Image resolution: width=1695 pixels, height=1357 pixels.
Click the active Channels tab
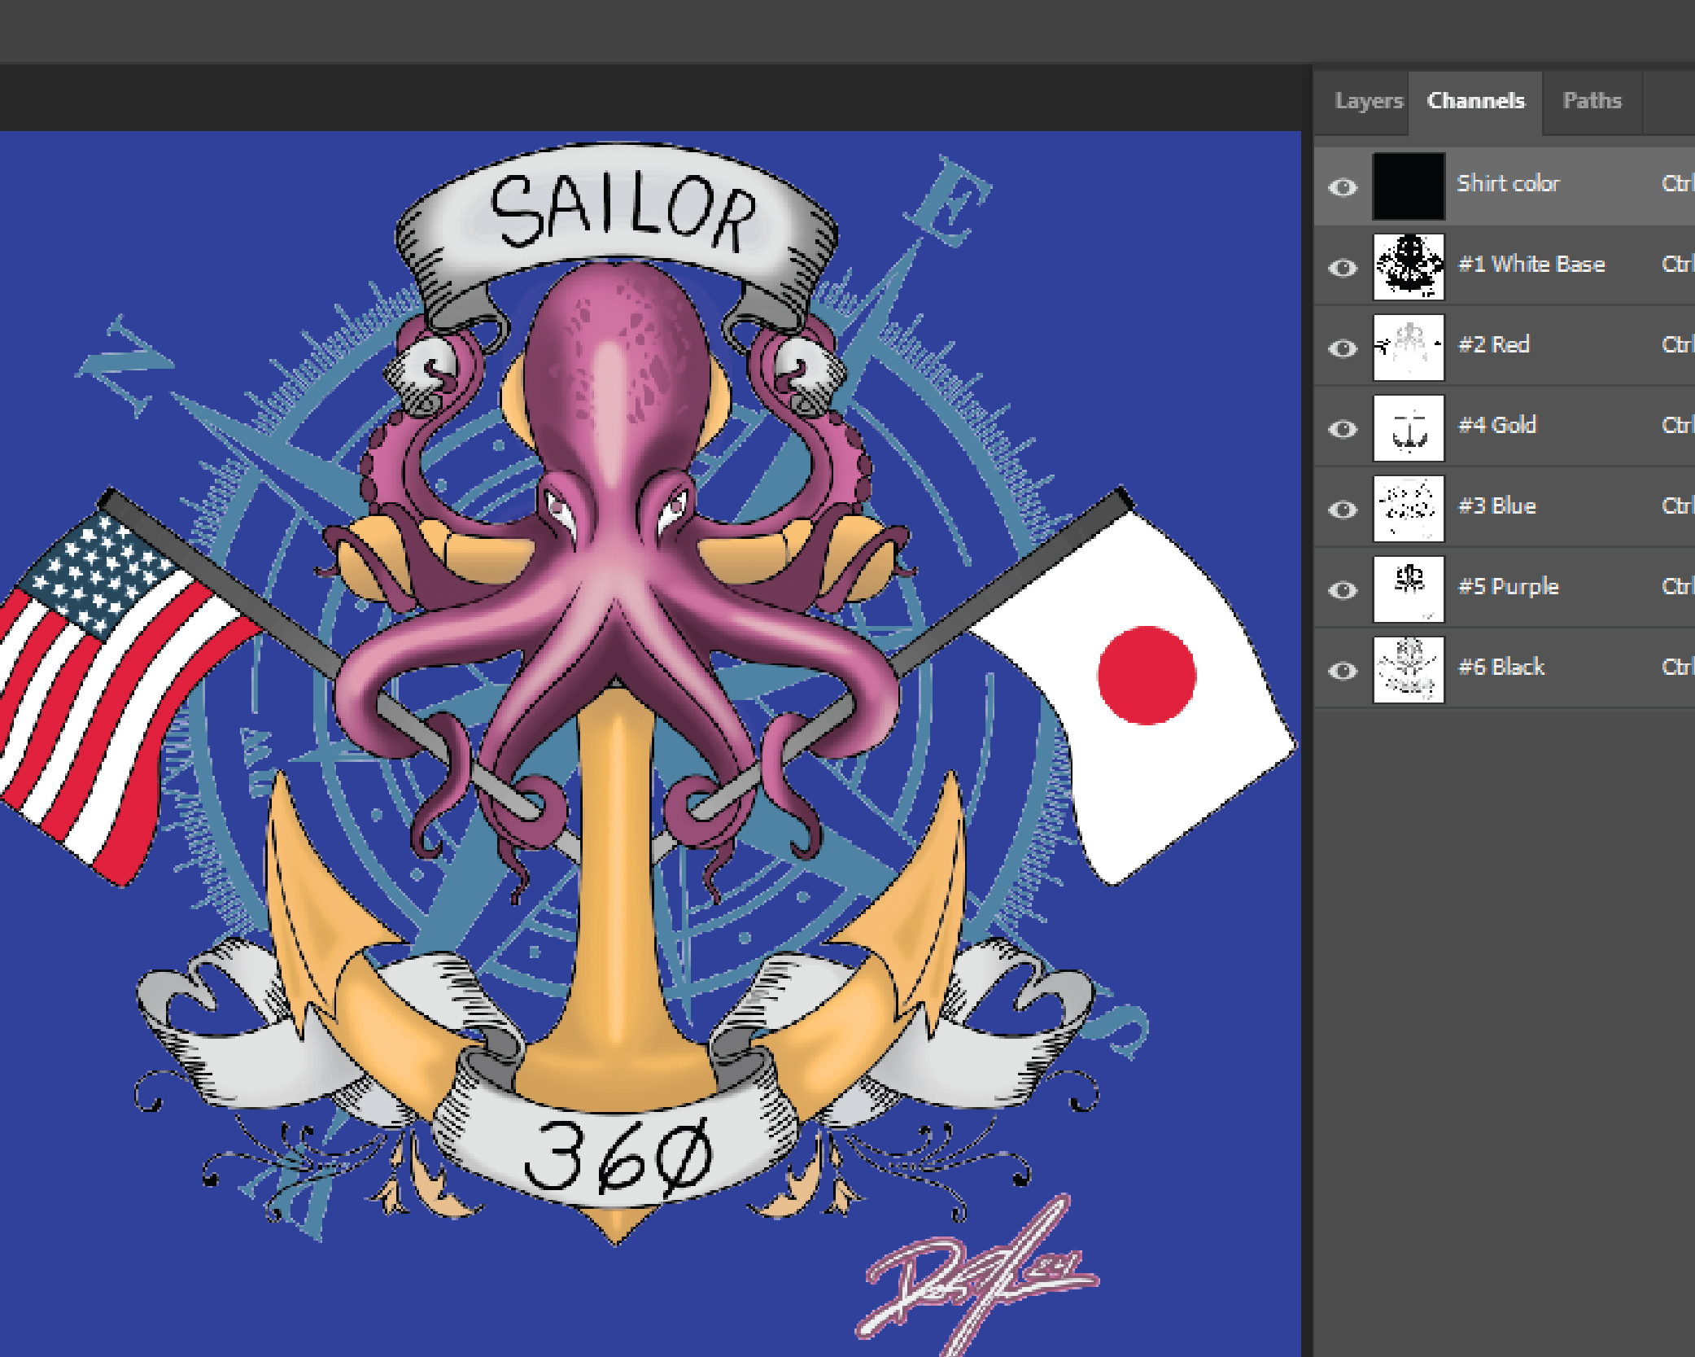click(1475, 101)
